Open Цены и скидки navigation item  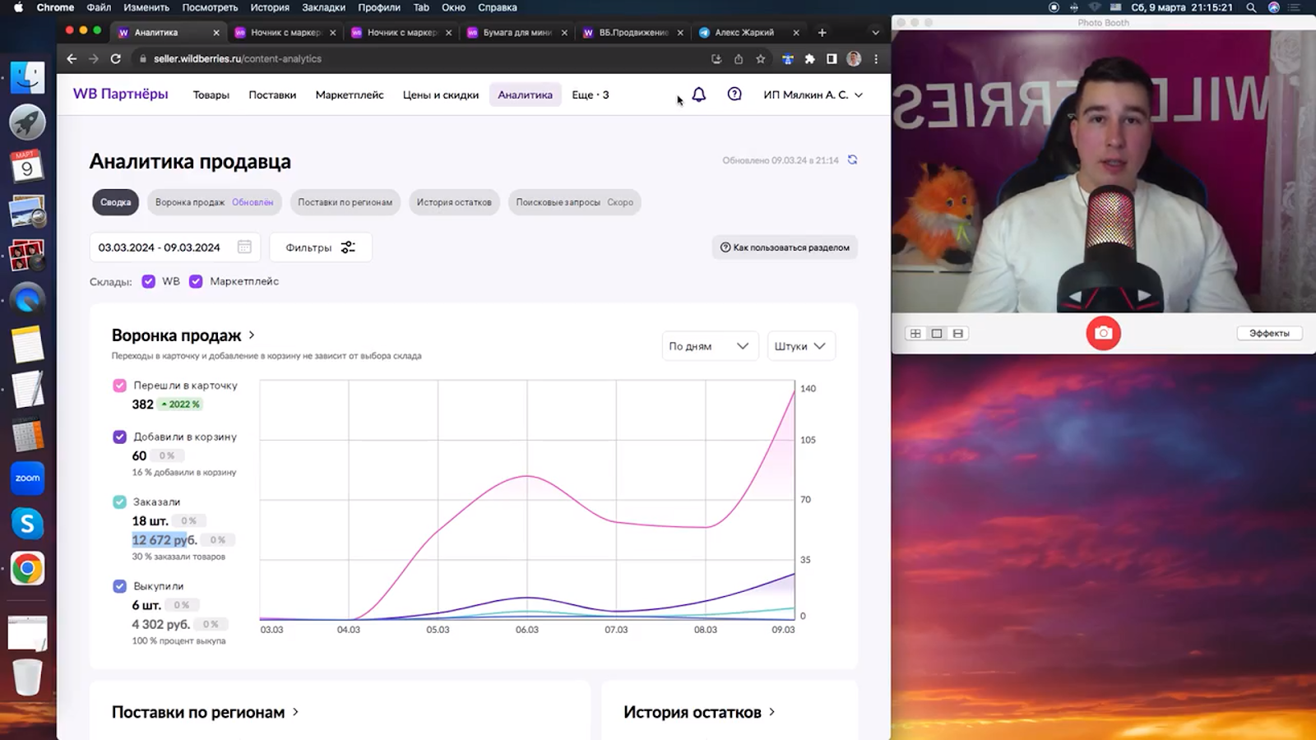coord(441,95)
